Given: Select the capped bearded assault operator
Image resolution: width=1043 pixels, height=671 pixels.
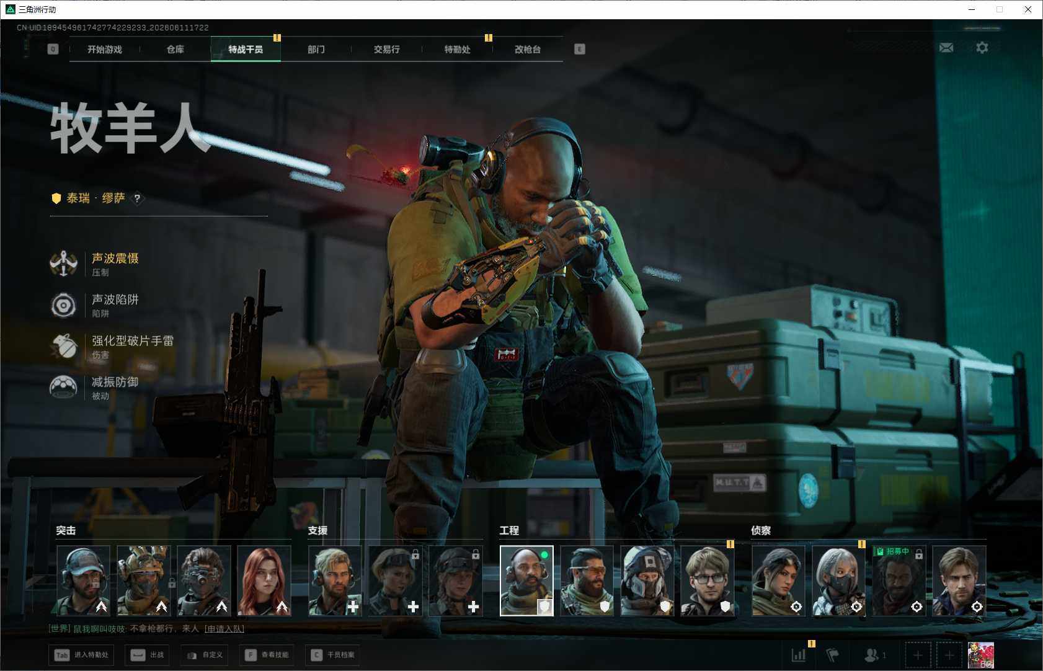Looking at the screenshot, I should (x=84, y=580).
